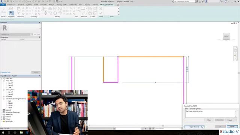Select Sheets (all) in Project Browser
Screen dimensions: 240x135
pos(9,114)
